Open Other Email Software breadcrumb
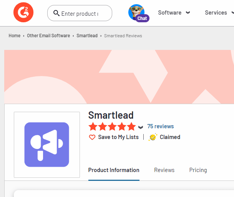Viewport: 234px width, 197px height. click(x=48, y=36)
